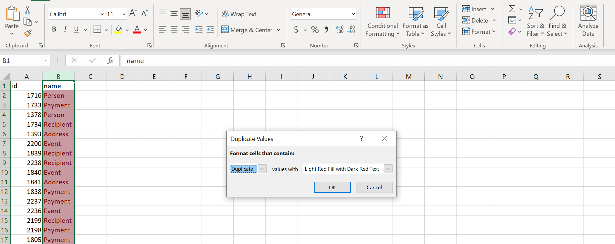Image resolution: width=615 pixels, height=244 pixels.
Task: Expand the Light Red Fill format dropdown
Action: point(388,169)
